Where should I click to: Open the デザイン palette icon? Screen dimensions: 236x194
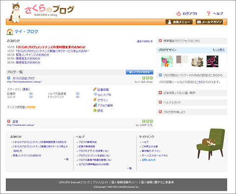point(95,100)
